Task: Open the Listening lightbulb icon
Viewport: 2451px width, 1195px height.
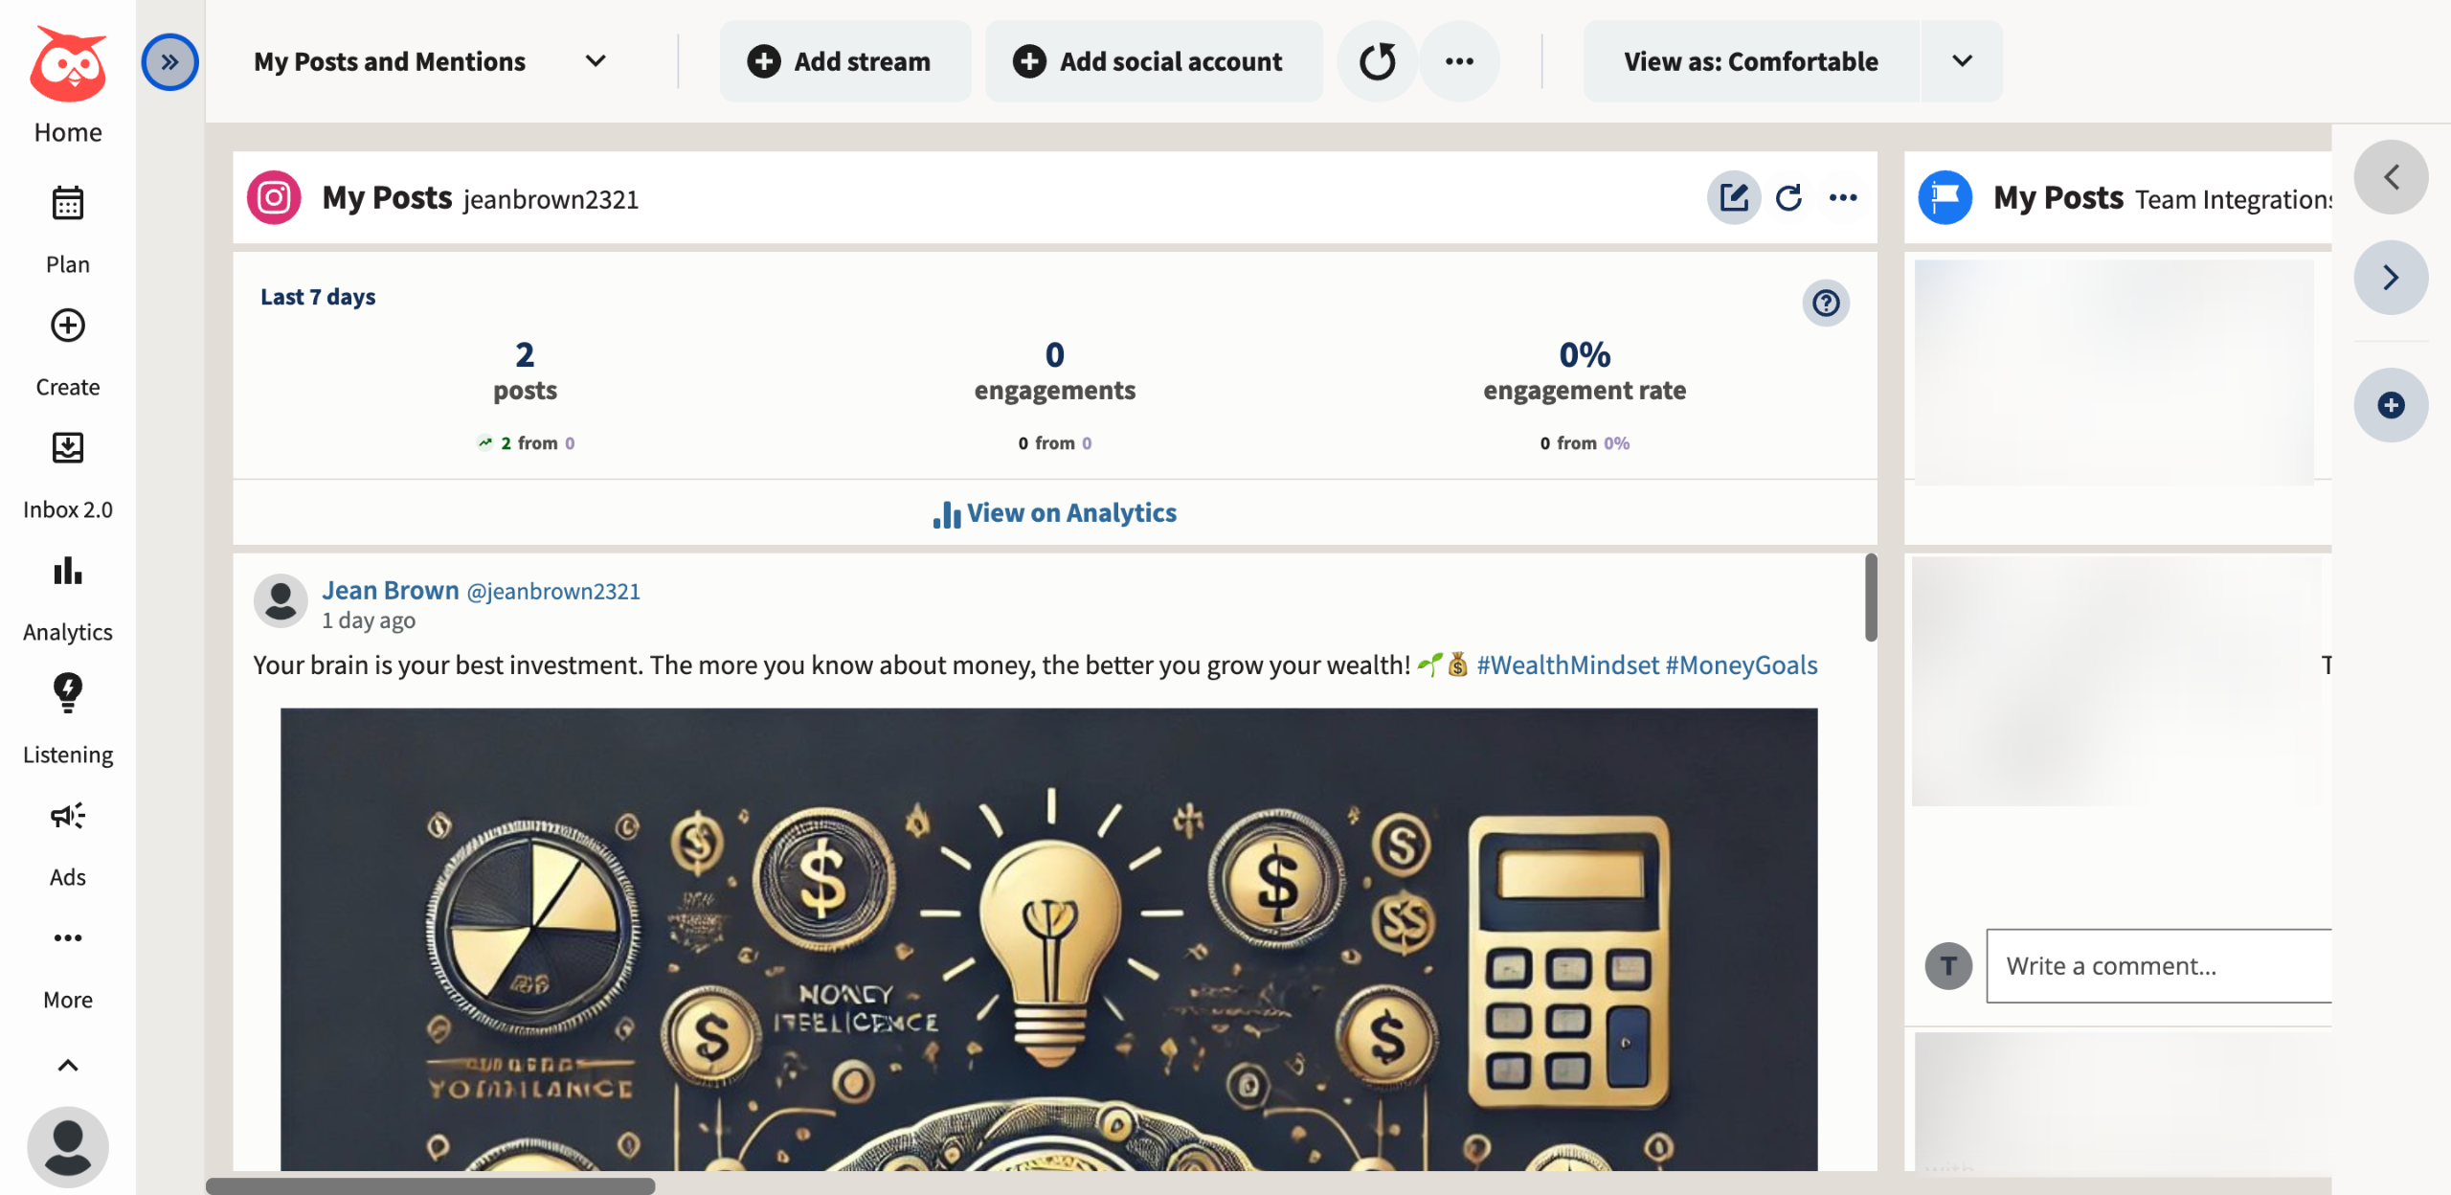Action: click(67, 693)
